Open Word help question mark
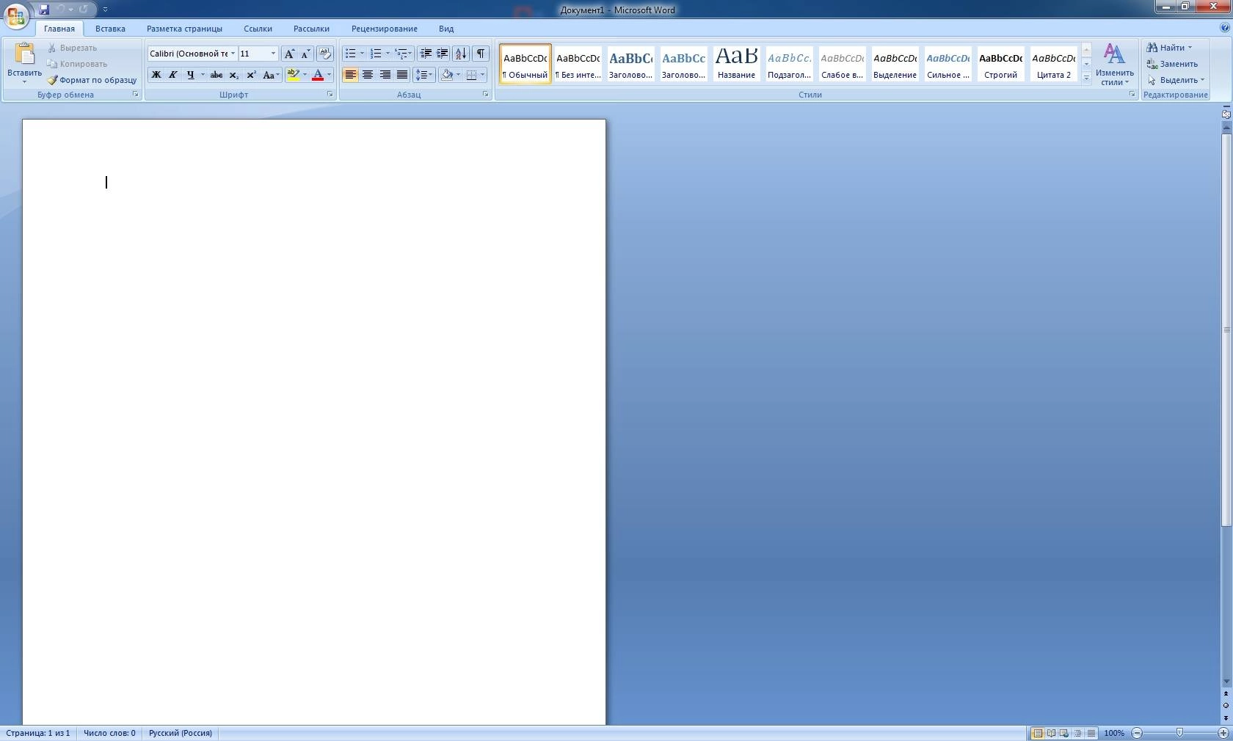The width and height of the screenshot is (1233, 741). (x=1224, y=28)
